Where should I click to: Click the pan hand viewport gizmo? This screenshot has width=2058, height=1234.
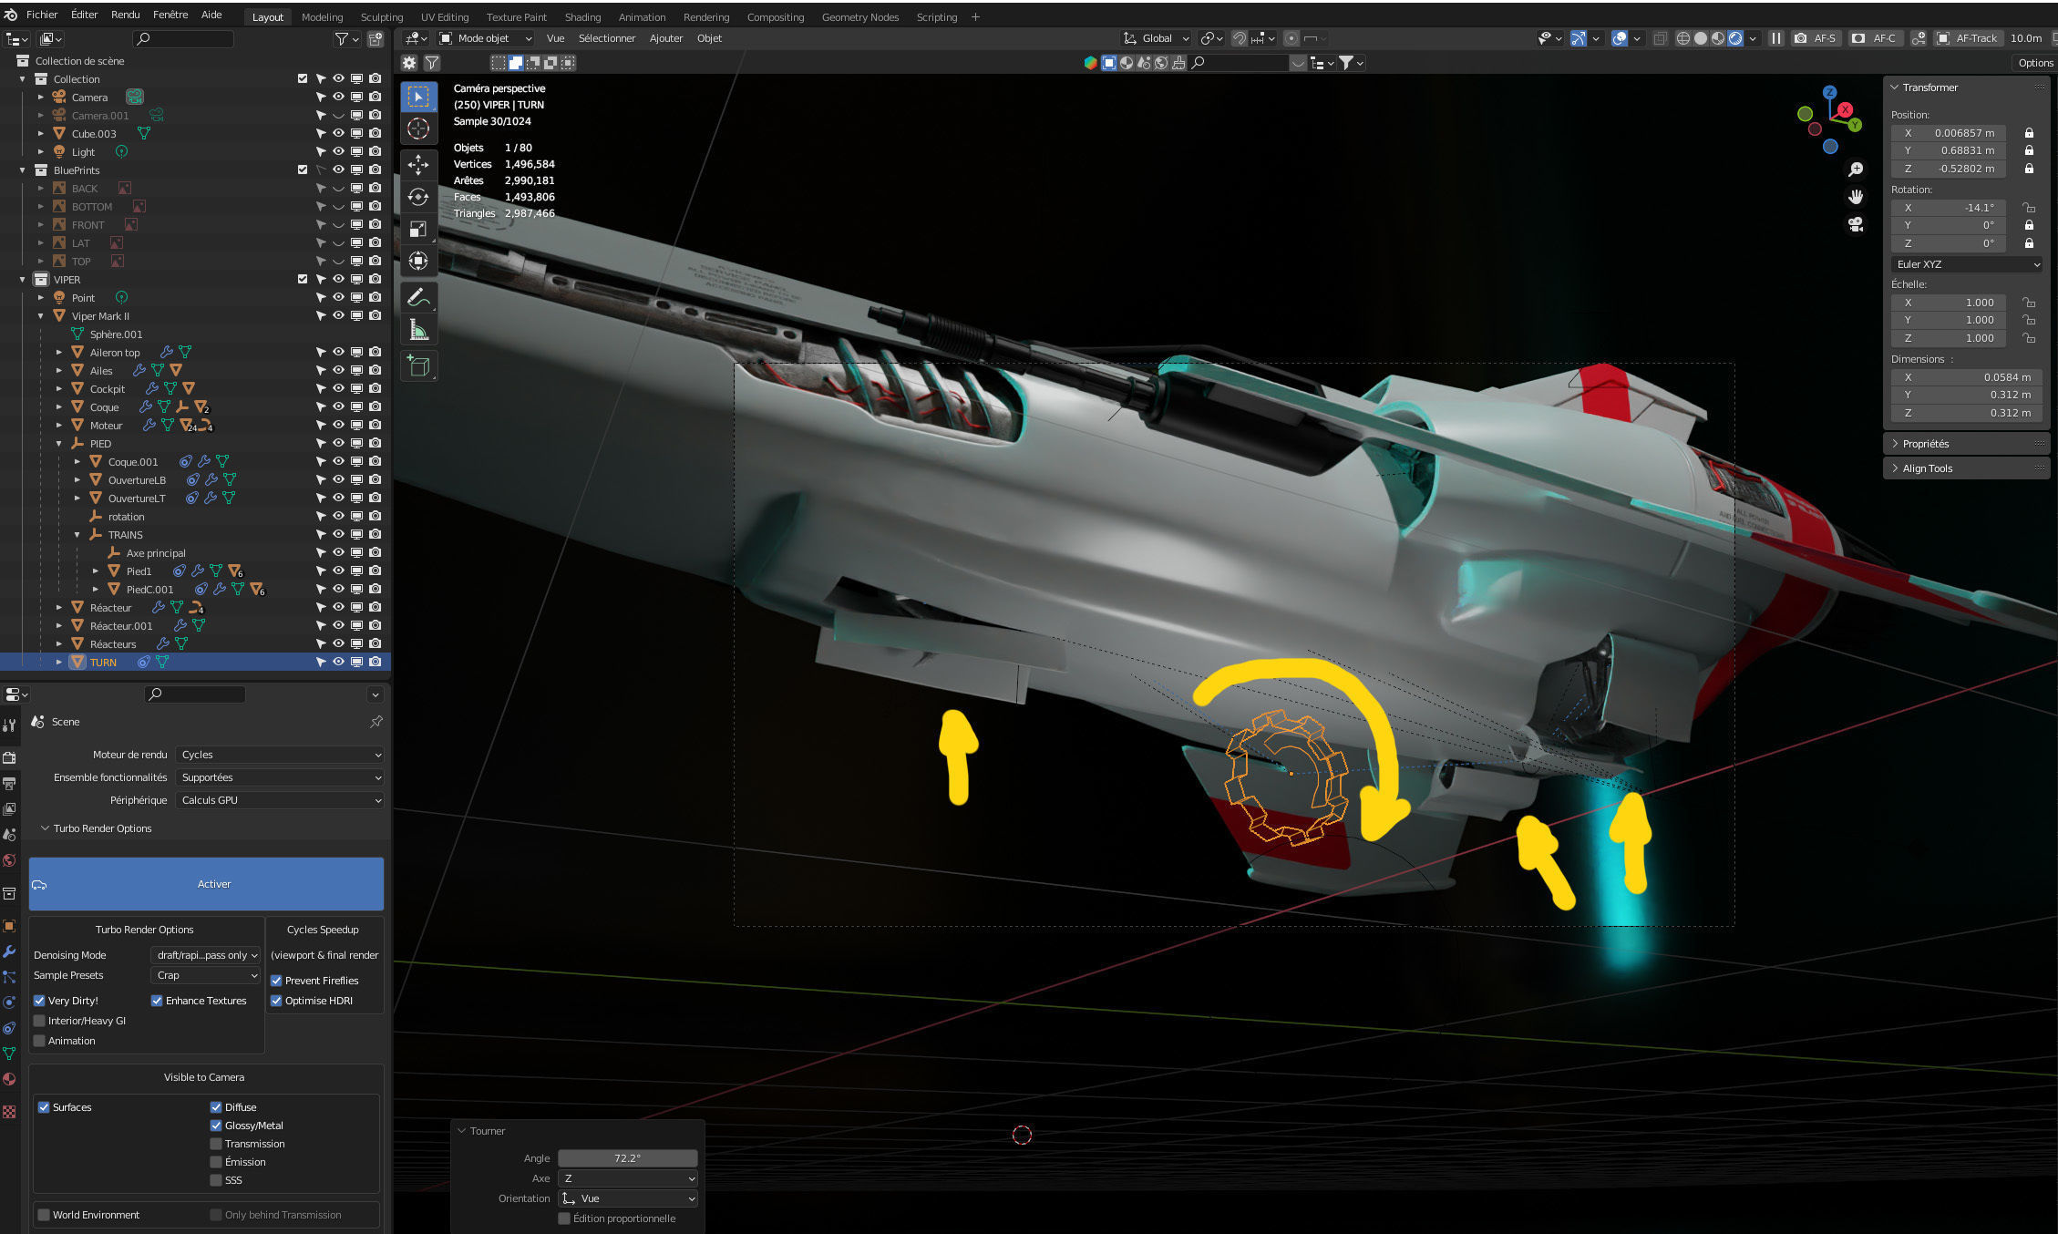[x=1856, y=197]
